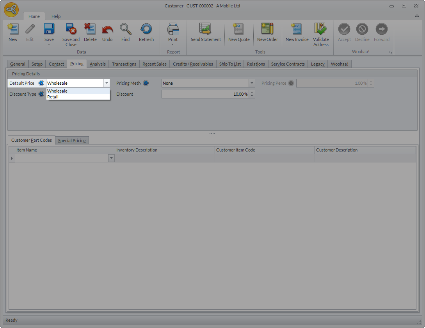This screenshot has width=425, height=328.
Task: Expand the Pricing Method dropdown
Action: [x=252, y=83]
